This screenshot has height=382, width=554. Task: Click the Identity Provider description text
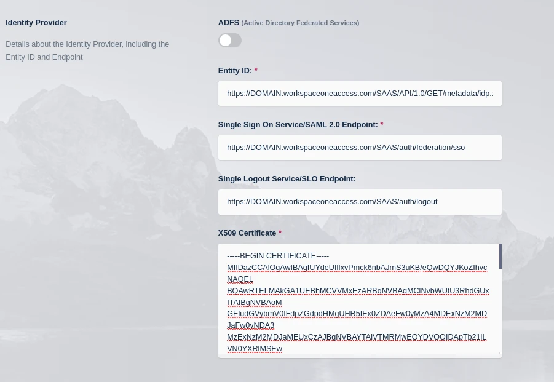[x=87, y=50]
